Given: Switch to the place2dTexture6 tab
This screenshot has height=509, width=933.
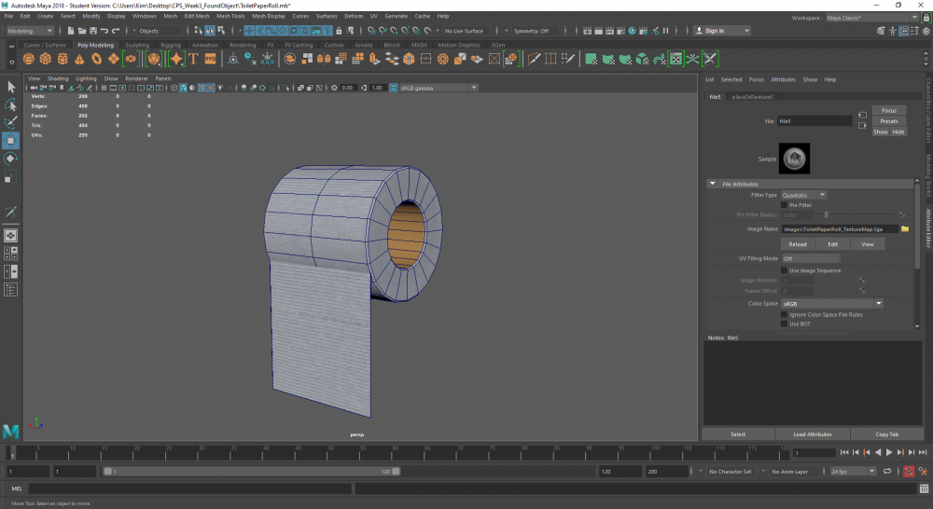Looking at the screenshot, I should coord(752,97).
